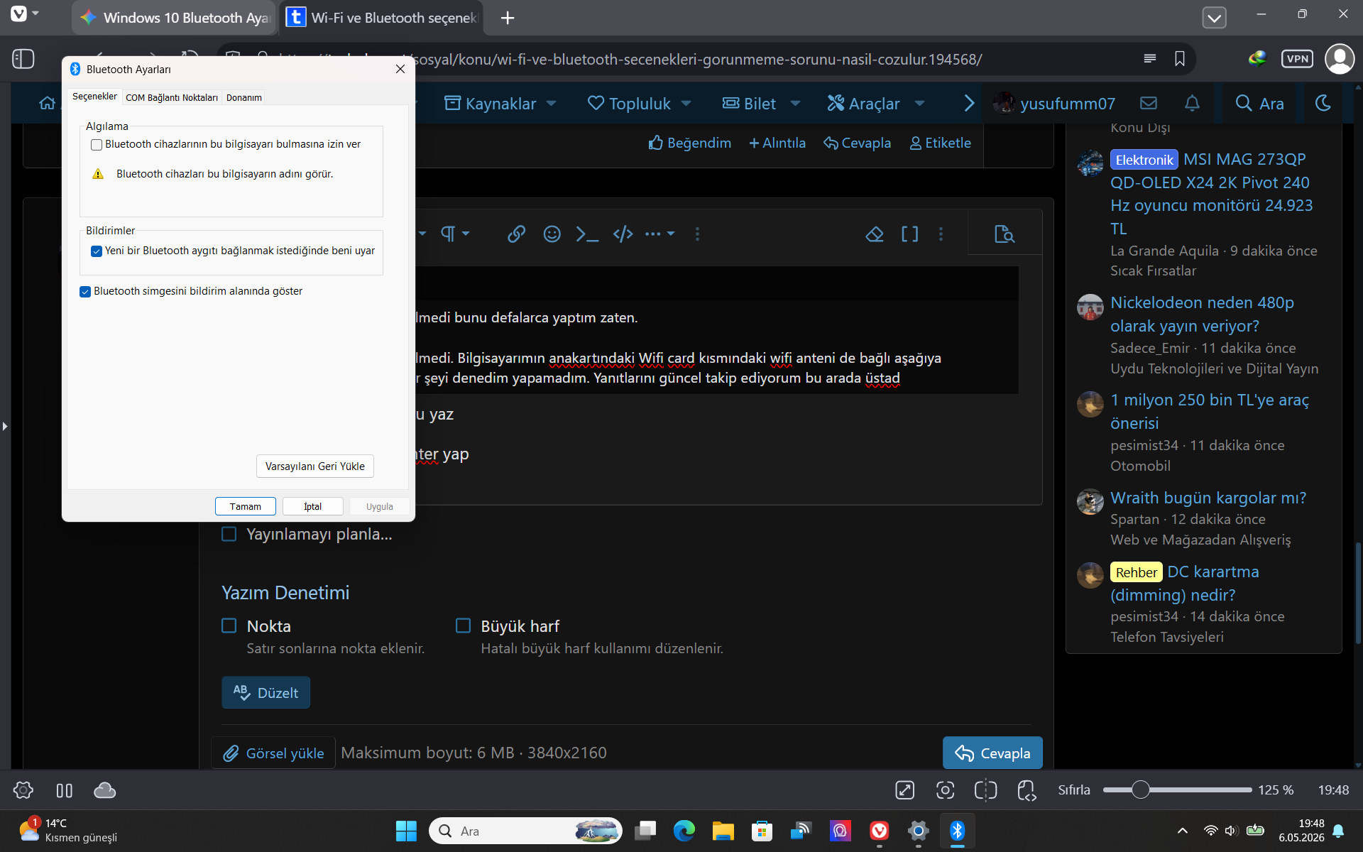Insert inline code with terminal icon

pos(587,234)
